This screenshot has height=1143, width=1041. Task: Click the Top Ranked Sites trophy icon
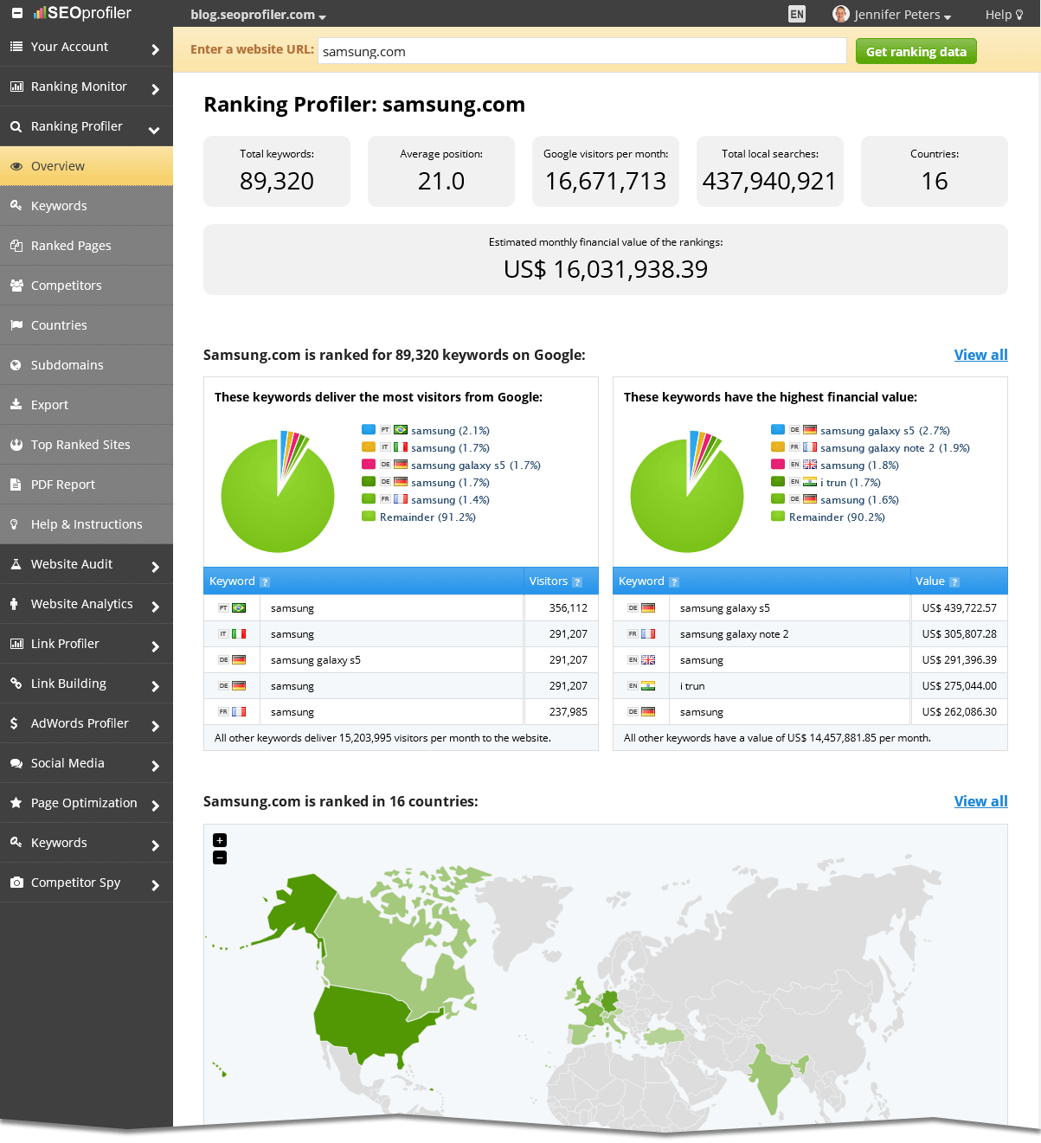(x=16, y=444)
